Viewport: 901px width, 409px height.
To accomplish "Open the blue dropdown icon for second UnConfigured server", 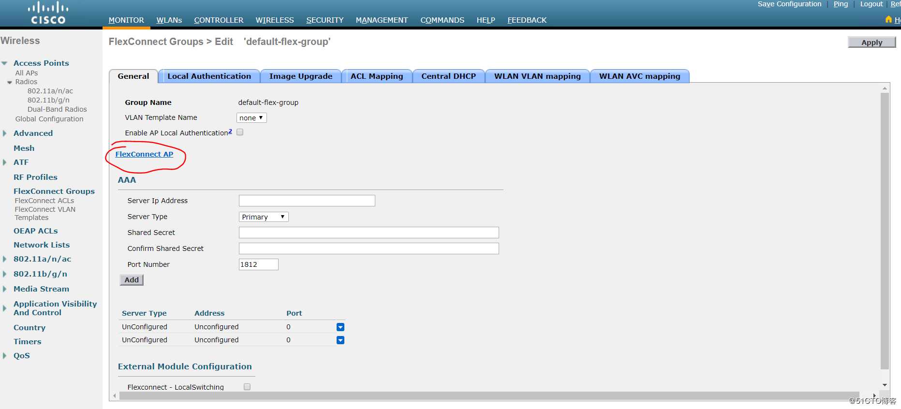I will point(340,340).
